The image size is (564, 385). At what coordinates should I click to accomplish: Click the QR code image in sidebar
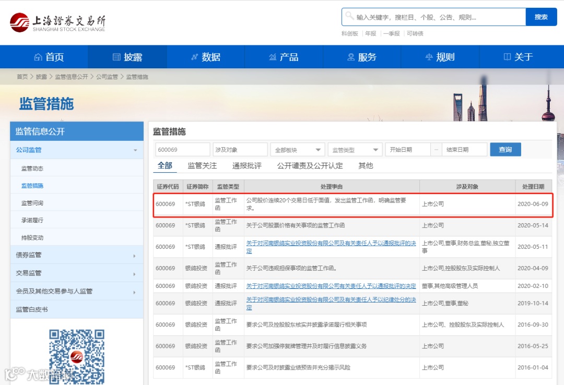pos(77,356)
